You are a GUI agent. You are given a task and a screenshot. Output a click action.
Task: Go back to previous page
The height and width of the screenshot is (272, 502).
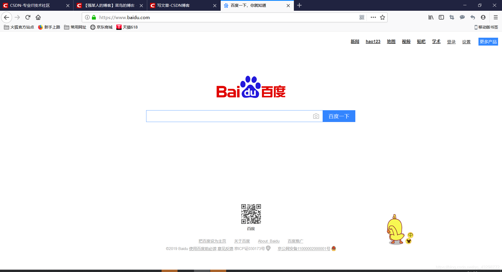pos(7,18)
